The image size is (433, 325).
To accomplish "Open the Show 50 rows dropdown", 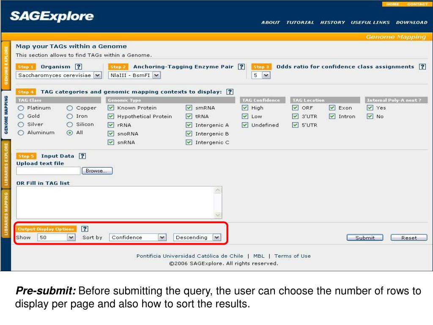I will (x=56, y=237).
